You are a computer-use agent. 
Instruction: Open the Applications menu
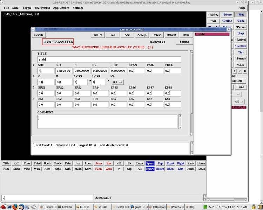tap(61, 8)
